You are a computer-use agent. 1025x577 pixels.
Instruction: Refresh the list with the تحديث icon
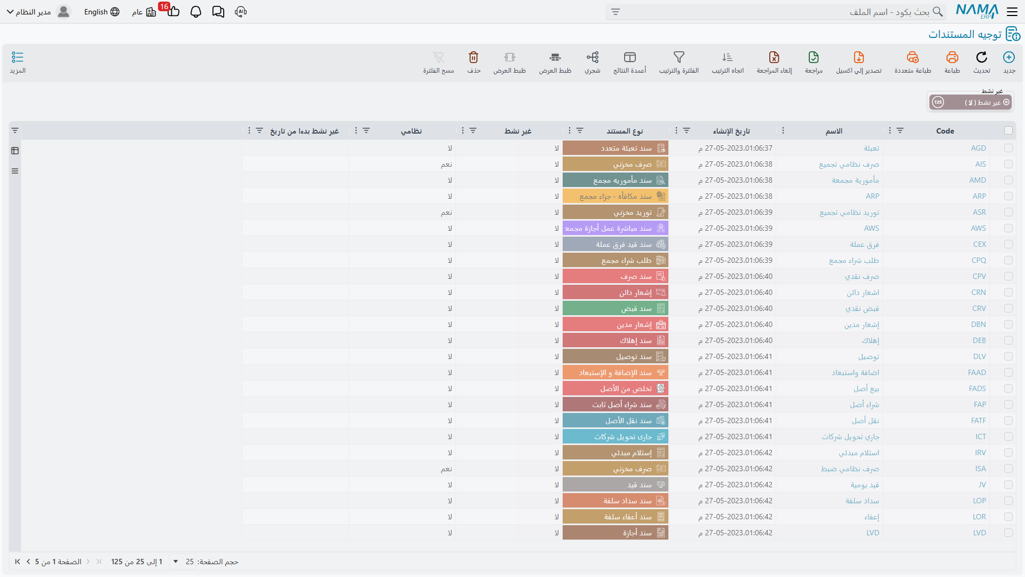[981, 58]
